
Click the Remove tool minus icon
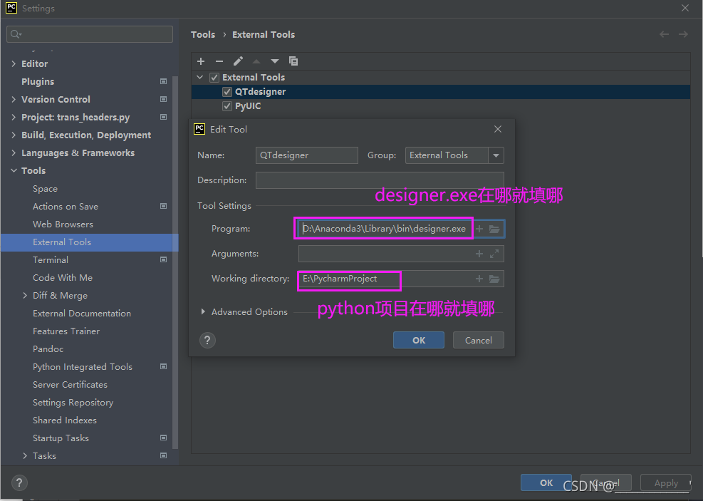[219, 61]
